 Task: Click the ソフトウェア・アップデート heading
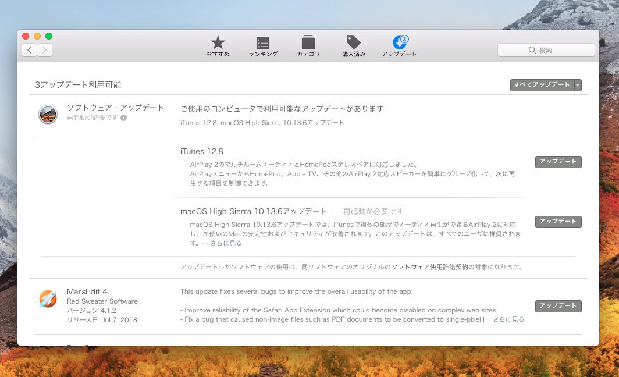click(115, 108)
